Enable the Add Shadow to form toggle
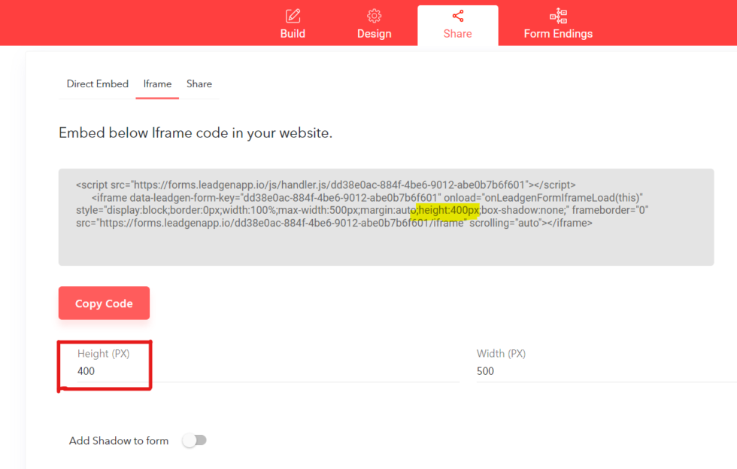The height and width of the screenshot is (469, 737). (194, 440)
